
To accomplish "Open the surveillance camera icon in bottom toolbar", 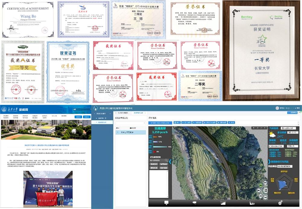I will (195, 203).
